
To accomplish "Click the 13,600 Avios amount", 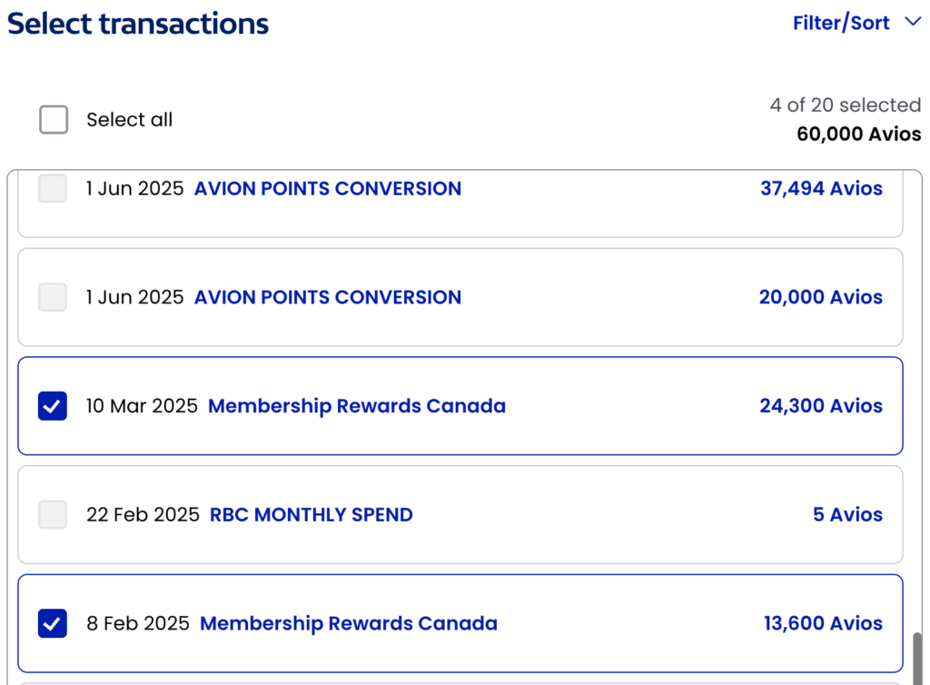I will point(823,623).
